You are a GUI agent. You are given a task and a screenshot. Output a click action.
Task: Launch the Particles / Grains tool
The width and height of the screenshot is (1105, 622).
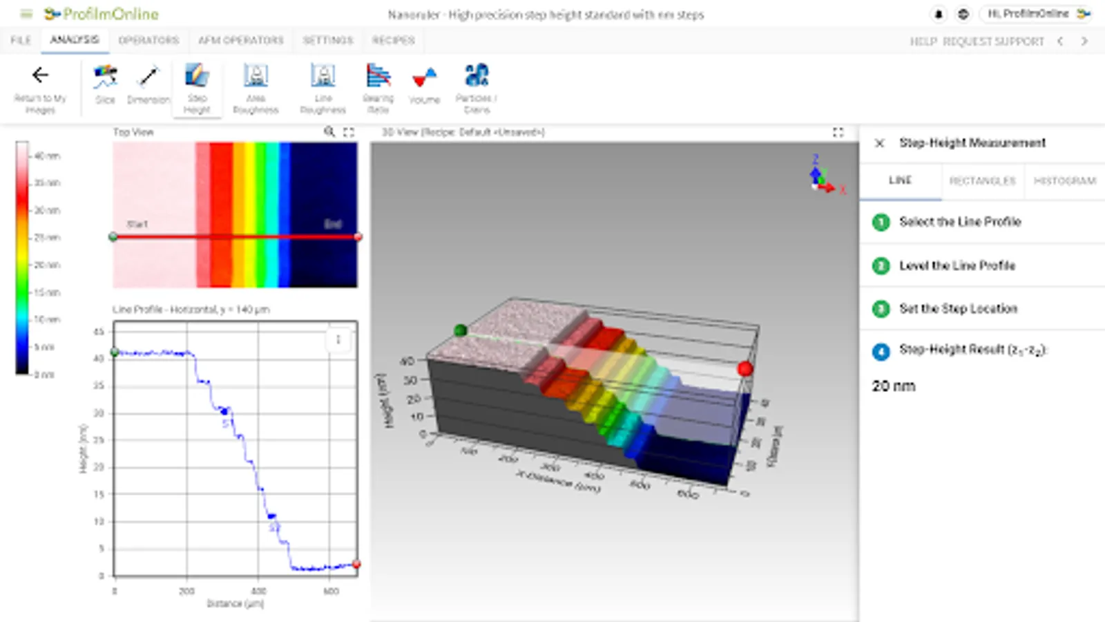point(477,84)
